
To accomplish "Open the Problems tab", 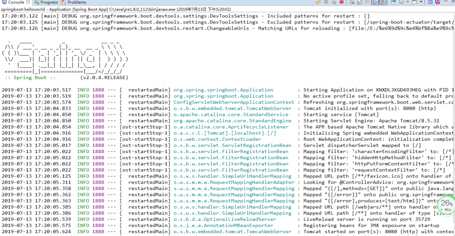I will [x=73, y=2].
